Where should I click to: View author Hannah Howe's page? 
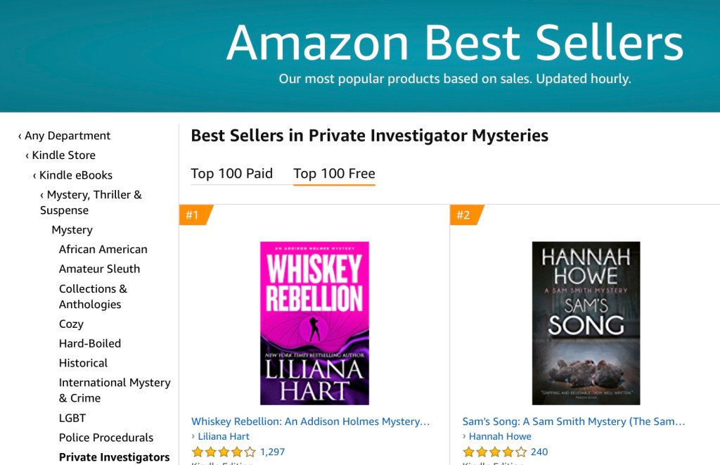[x=500, y=436]
